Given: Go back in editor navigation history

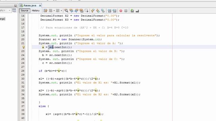Looking at the screenshot, I should click(x=51, y=10).
